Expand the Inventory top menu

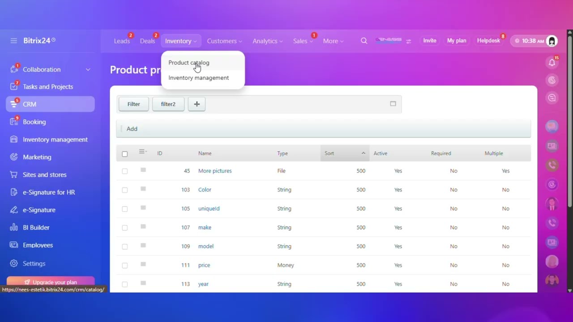pos(181,41)
